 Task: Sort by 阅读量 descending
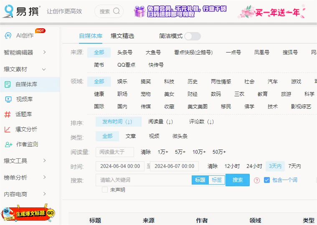[160, 122]
